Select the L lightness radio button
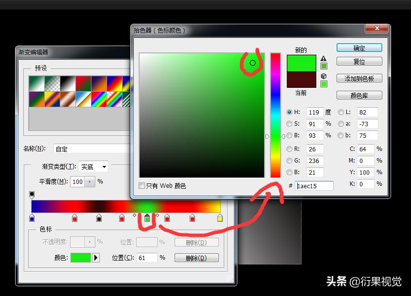411x296 pixels. click(340, 112)
